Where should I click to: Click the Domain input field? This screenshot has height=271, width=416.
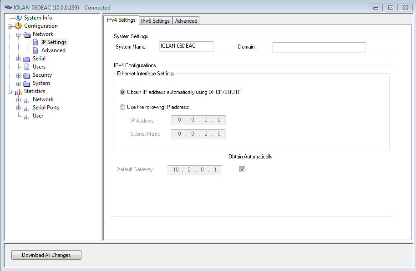pyautogui.click(x=319, y=47)
